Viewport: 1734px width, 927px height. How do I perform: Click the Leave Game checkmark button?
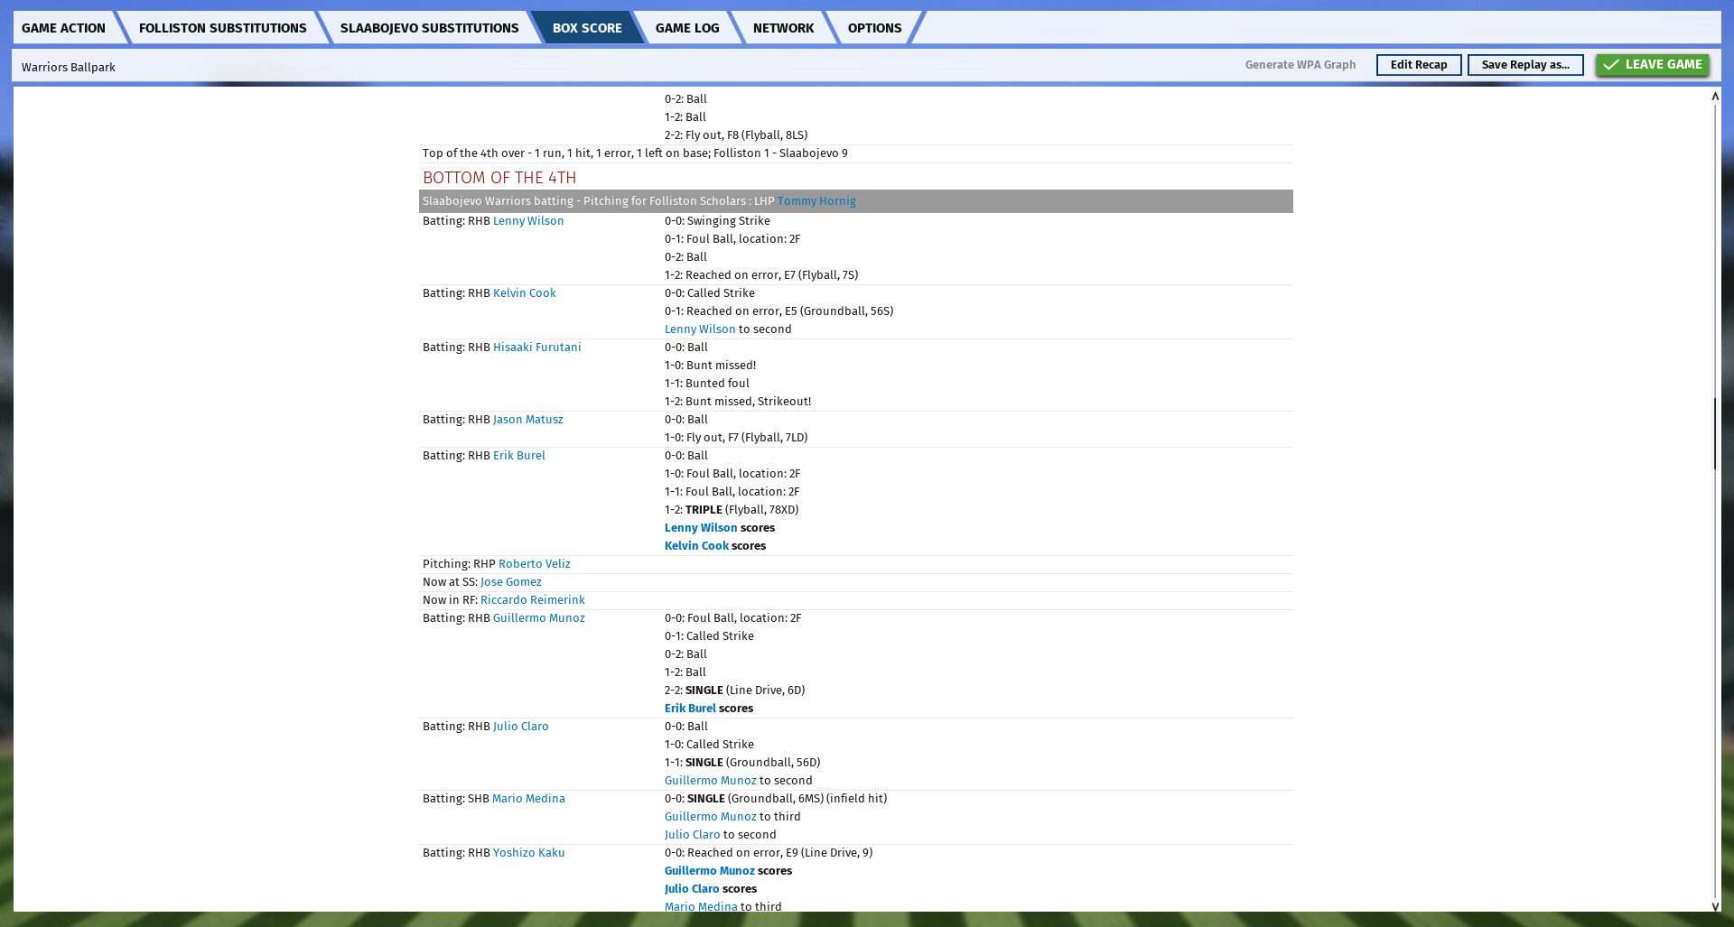point(1652,65)
